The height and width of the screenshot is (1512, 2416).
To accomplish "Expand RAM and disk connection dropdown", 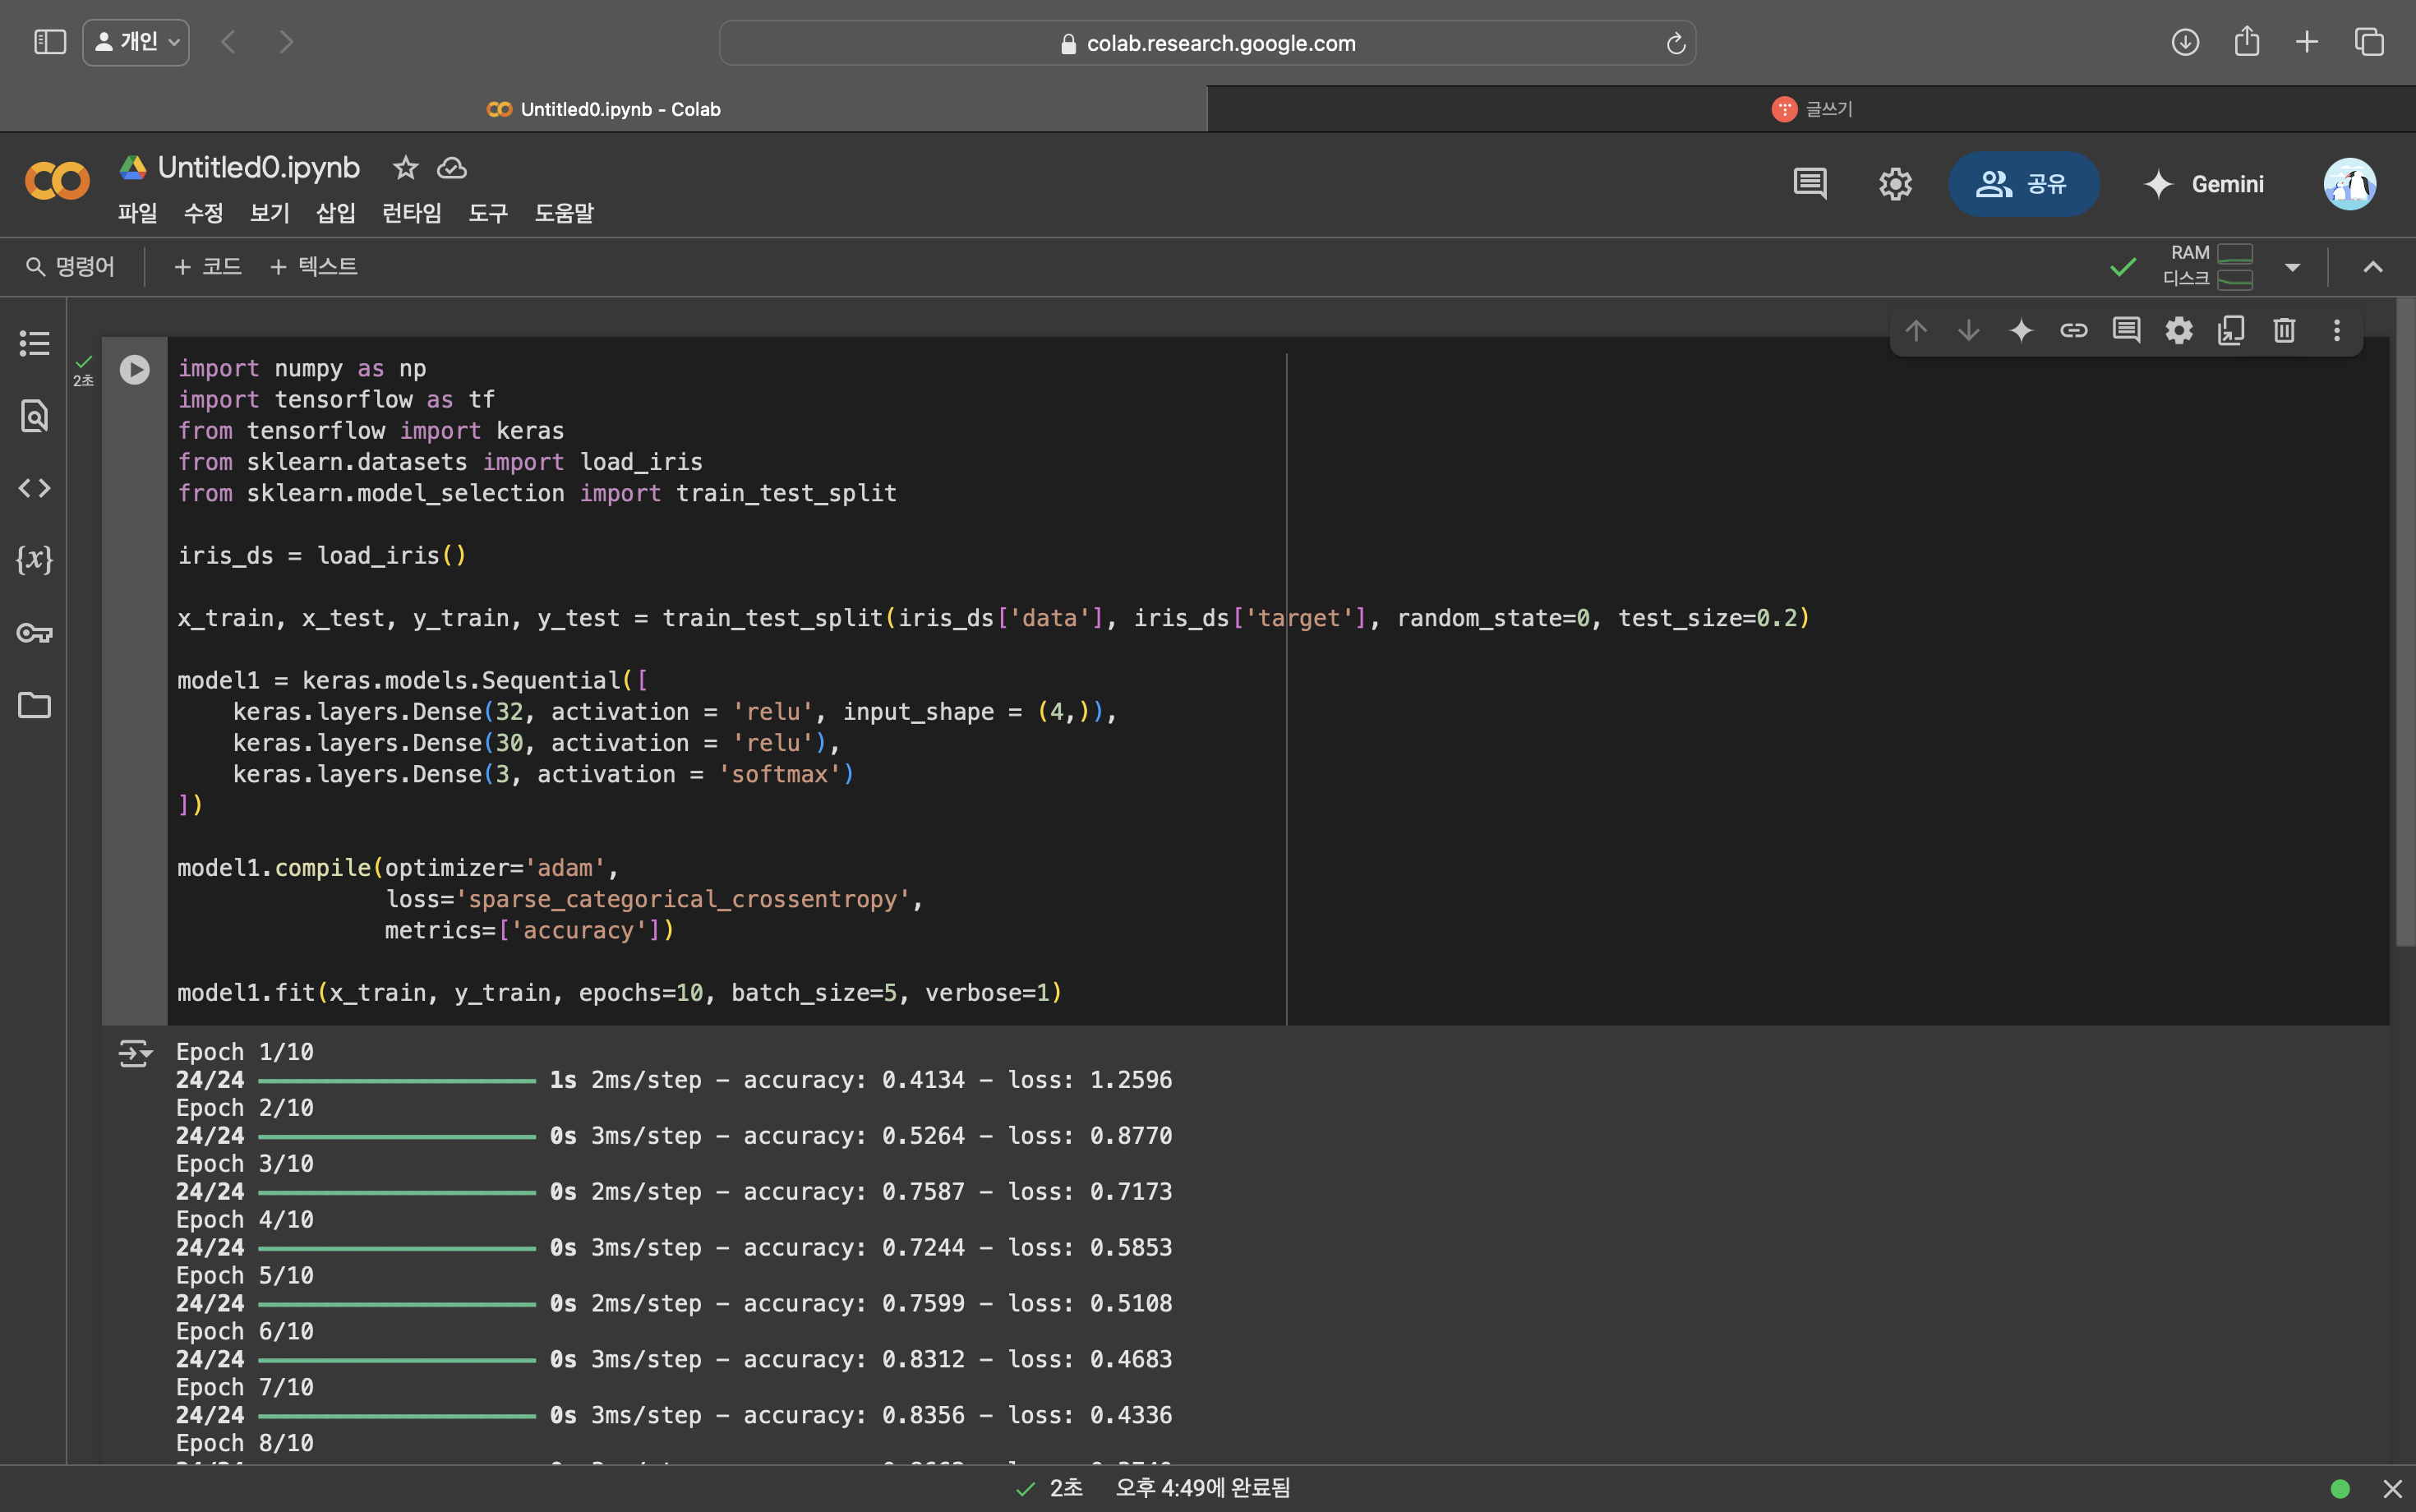I will [x=2292, y=267].
